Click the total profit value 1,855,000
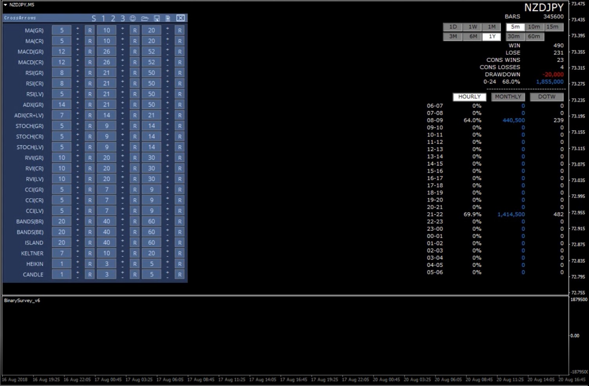The image size is (589, 386). pos(550,82)
